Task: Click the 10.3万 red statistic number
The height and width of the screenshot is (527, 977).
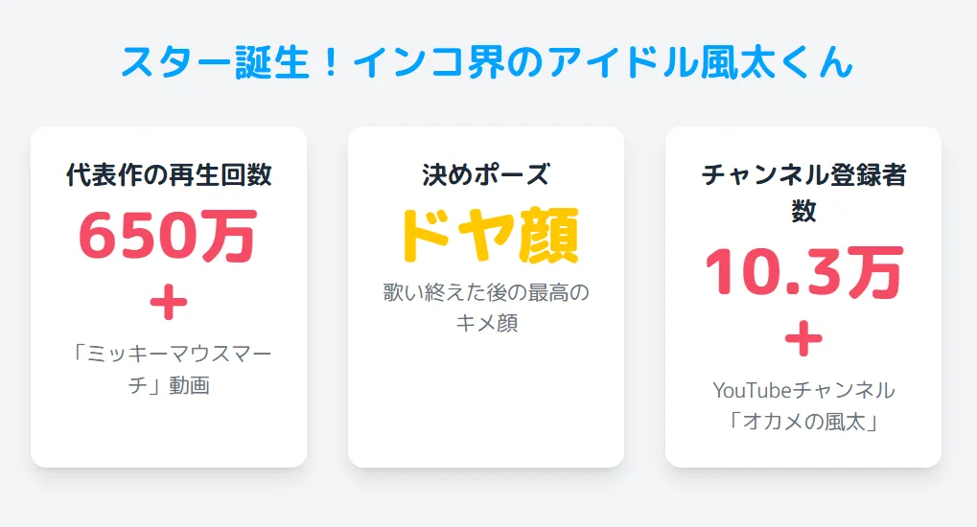Action: [803, 272]
